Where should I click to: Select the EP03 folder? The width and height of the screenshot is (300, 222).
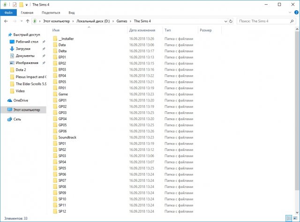pyautogui.click(x=62, y=70)
